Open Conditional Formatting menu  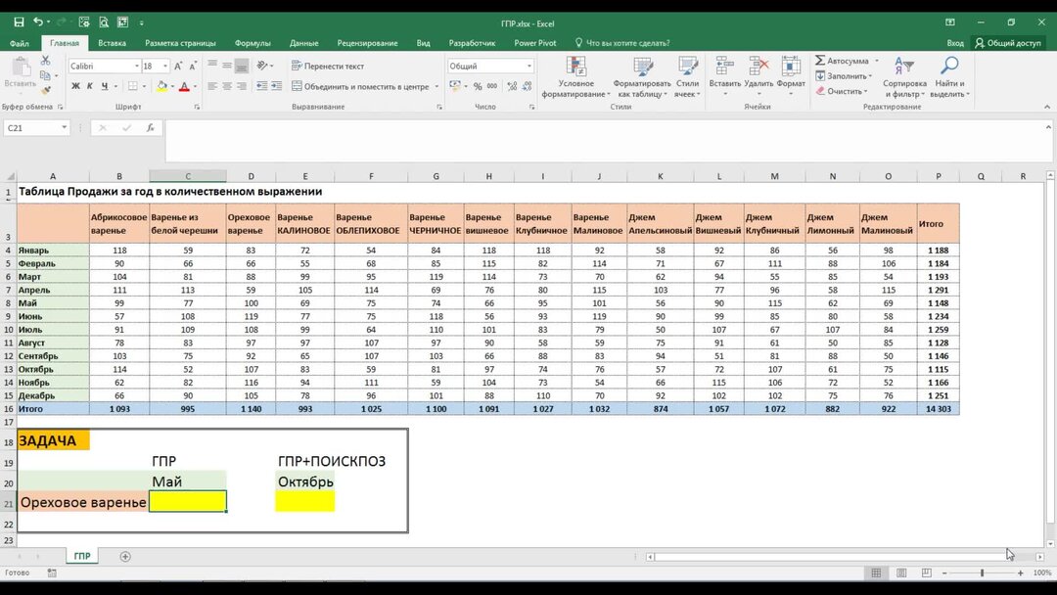(575, 76)
